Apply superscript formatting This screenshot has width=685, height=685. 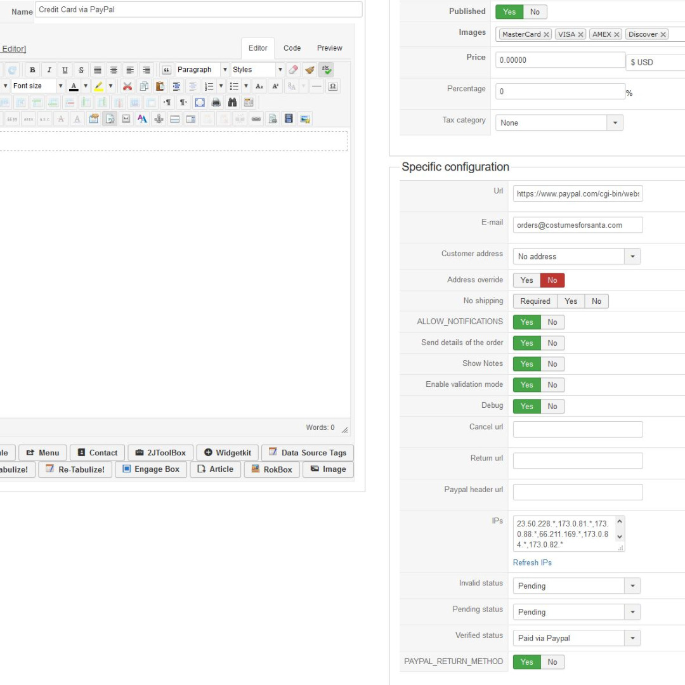point(275,86)
